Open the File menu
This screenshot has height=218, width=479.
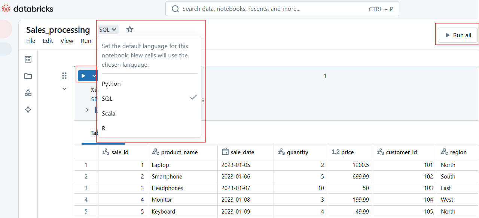click(31, 41)
